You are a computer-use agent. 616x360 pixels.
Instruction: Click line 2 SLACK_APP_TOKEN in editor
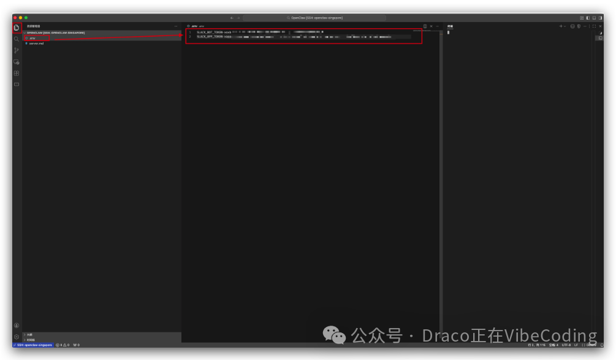[294, 37]
